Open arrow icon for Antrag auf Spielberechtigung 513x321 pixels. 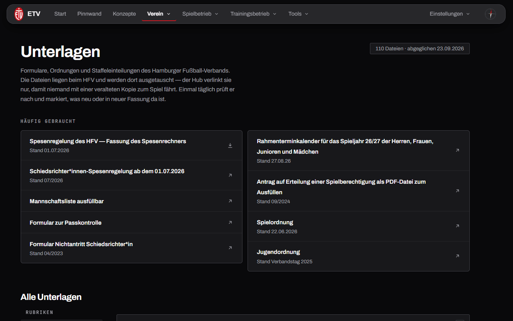[x=457, y=191]
